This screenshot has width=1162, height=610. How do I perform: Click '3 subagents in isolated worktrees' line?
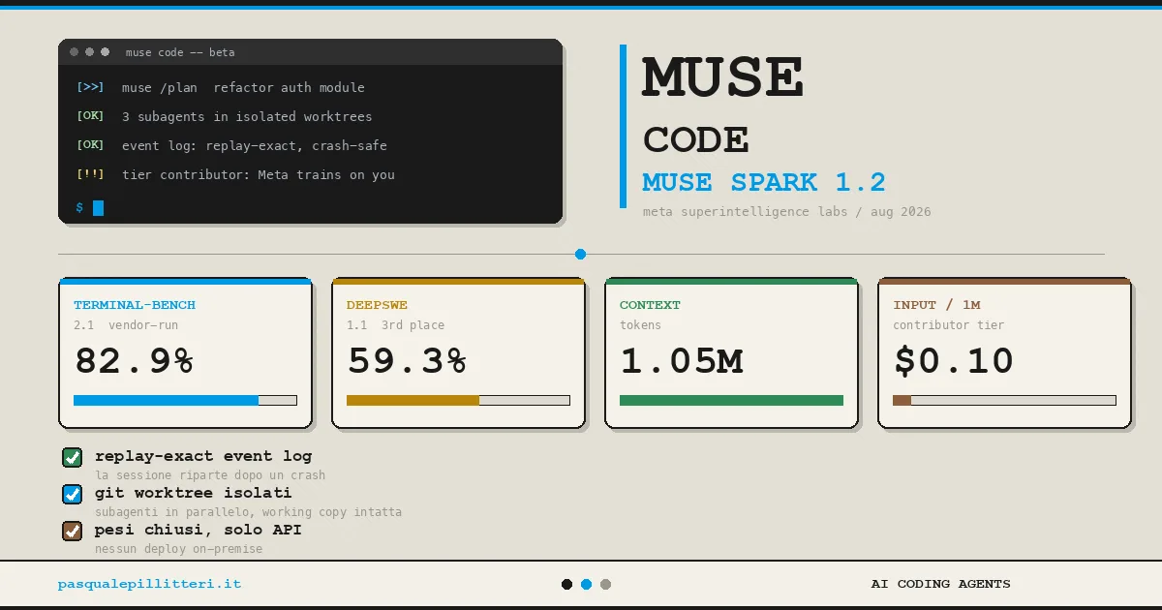click(247, 116)
